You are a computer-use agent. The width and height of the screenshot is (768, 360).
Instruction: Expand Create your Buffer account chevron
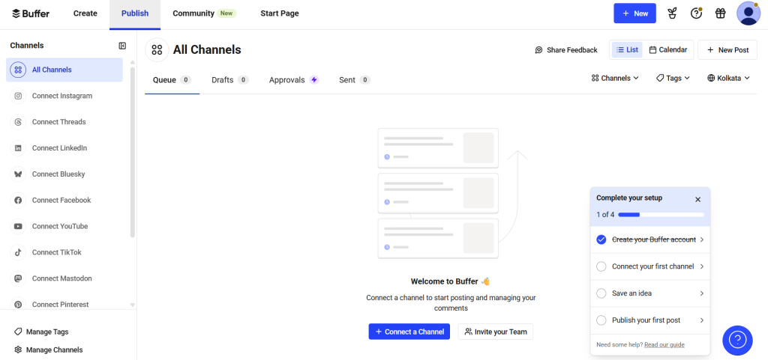[702, 240]
